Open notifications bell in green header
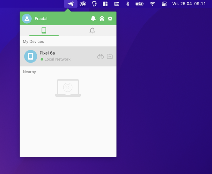The width and height of the screenshot is (212, 174). 93,19
